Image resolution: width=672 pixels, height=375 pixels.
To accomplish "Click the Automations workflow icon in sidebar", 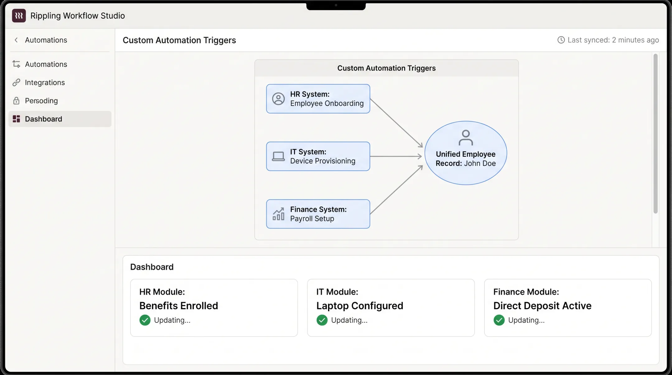I will click(16, 64).
